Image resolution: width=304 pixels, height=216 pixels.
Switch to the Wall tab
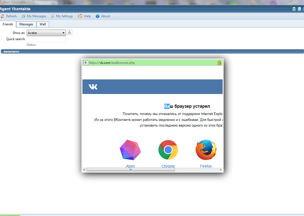pos(43,25)
